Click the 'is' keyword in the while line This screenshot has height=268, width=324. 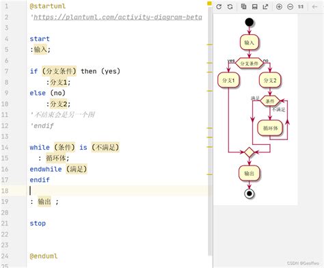coord(83,148)
